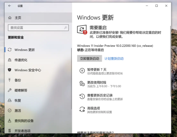
Task: Click the 激活 checkmark circle icon
Action: click(10, 110)
